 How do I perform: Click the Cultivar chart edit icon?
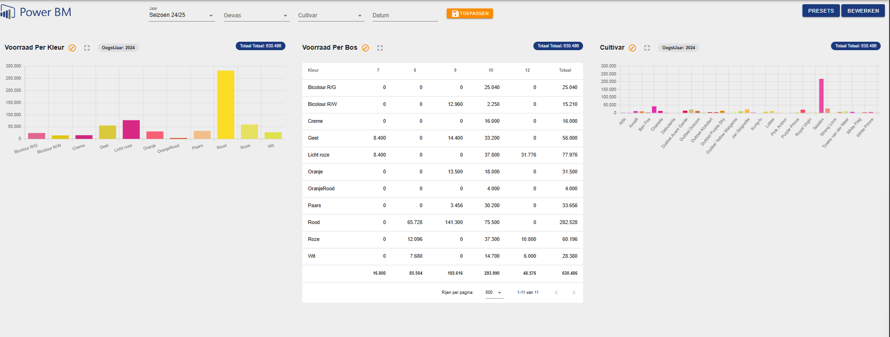(x=632, y=48)
